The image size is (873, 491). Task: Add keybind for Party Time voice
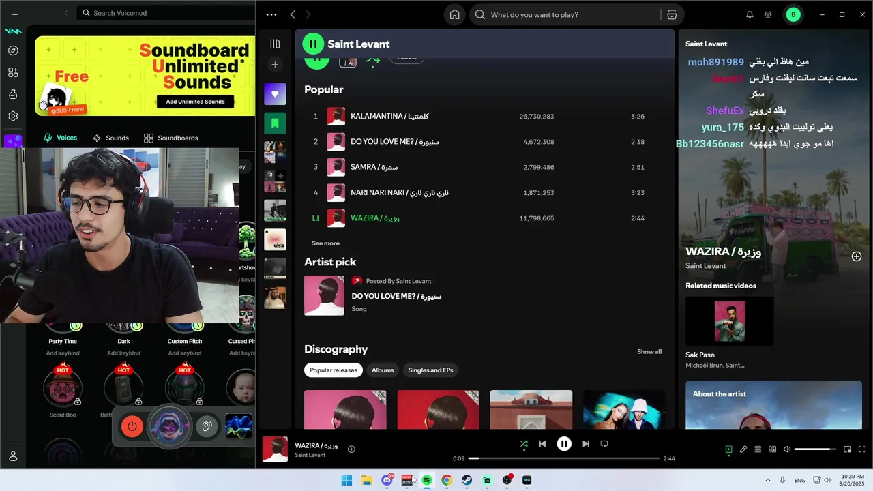pos(63,353)
